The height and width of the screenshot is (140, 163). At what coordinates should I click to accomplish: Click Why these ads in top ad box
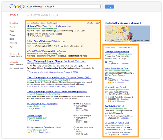[x=93, y=23]
